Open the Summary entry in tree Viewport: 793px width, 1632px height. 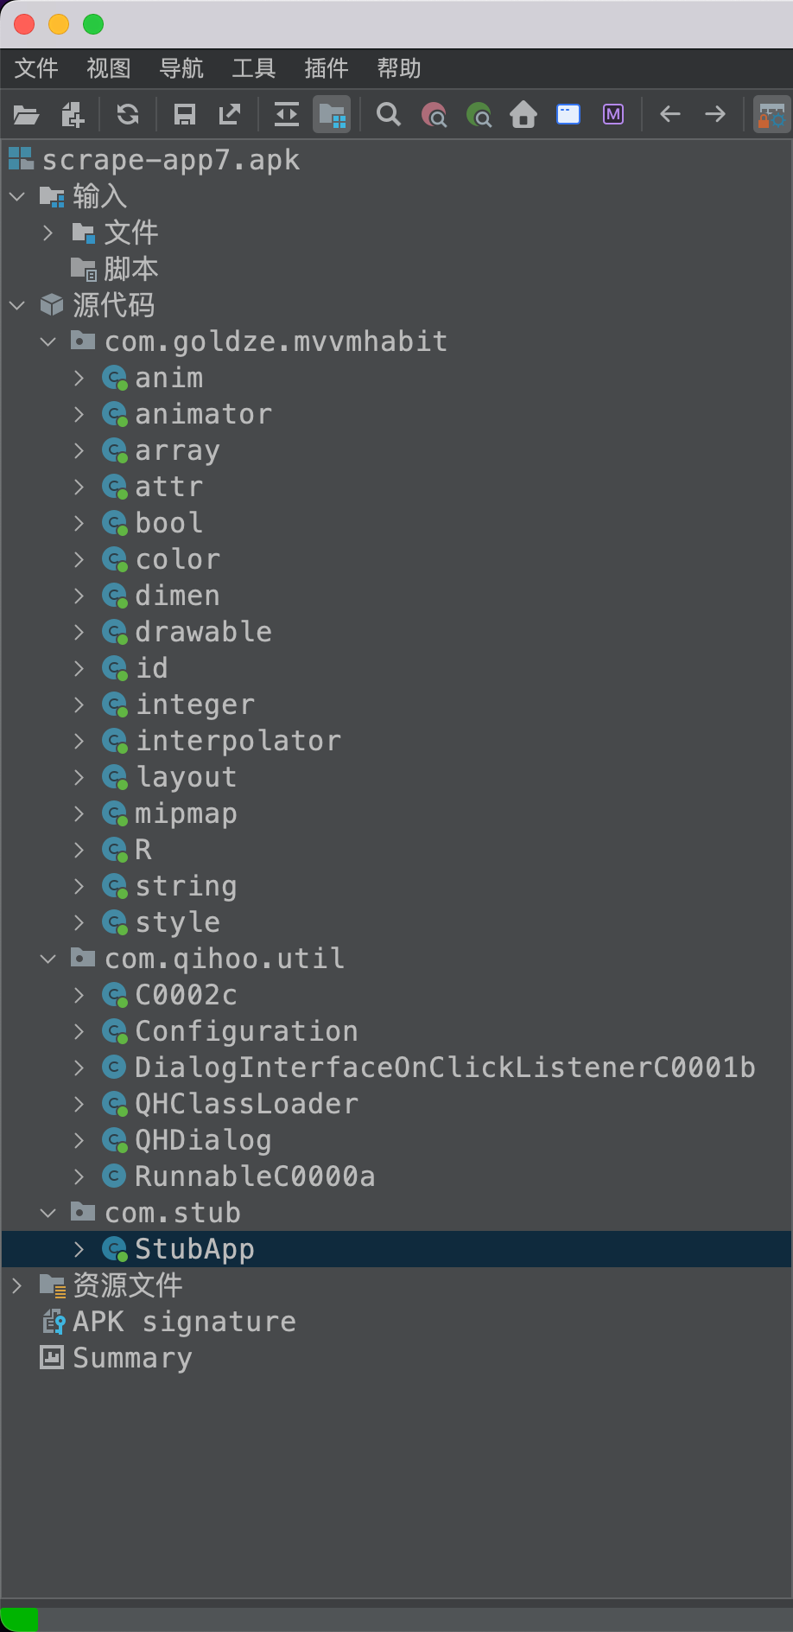[131, 1358]
